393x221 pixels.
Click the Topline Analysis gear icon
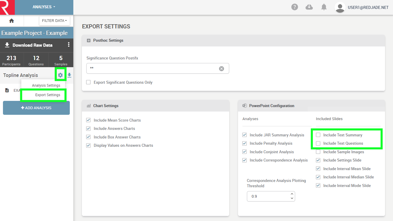tap(60, 75)
